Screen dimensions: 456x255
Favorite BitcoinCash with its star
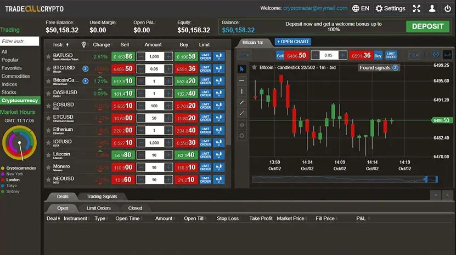point(48,81)
